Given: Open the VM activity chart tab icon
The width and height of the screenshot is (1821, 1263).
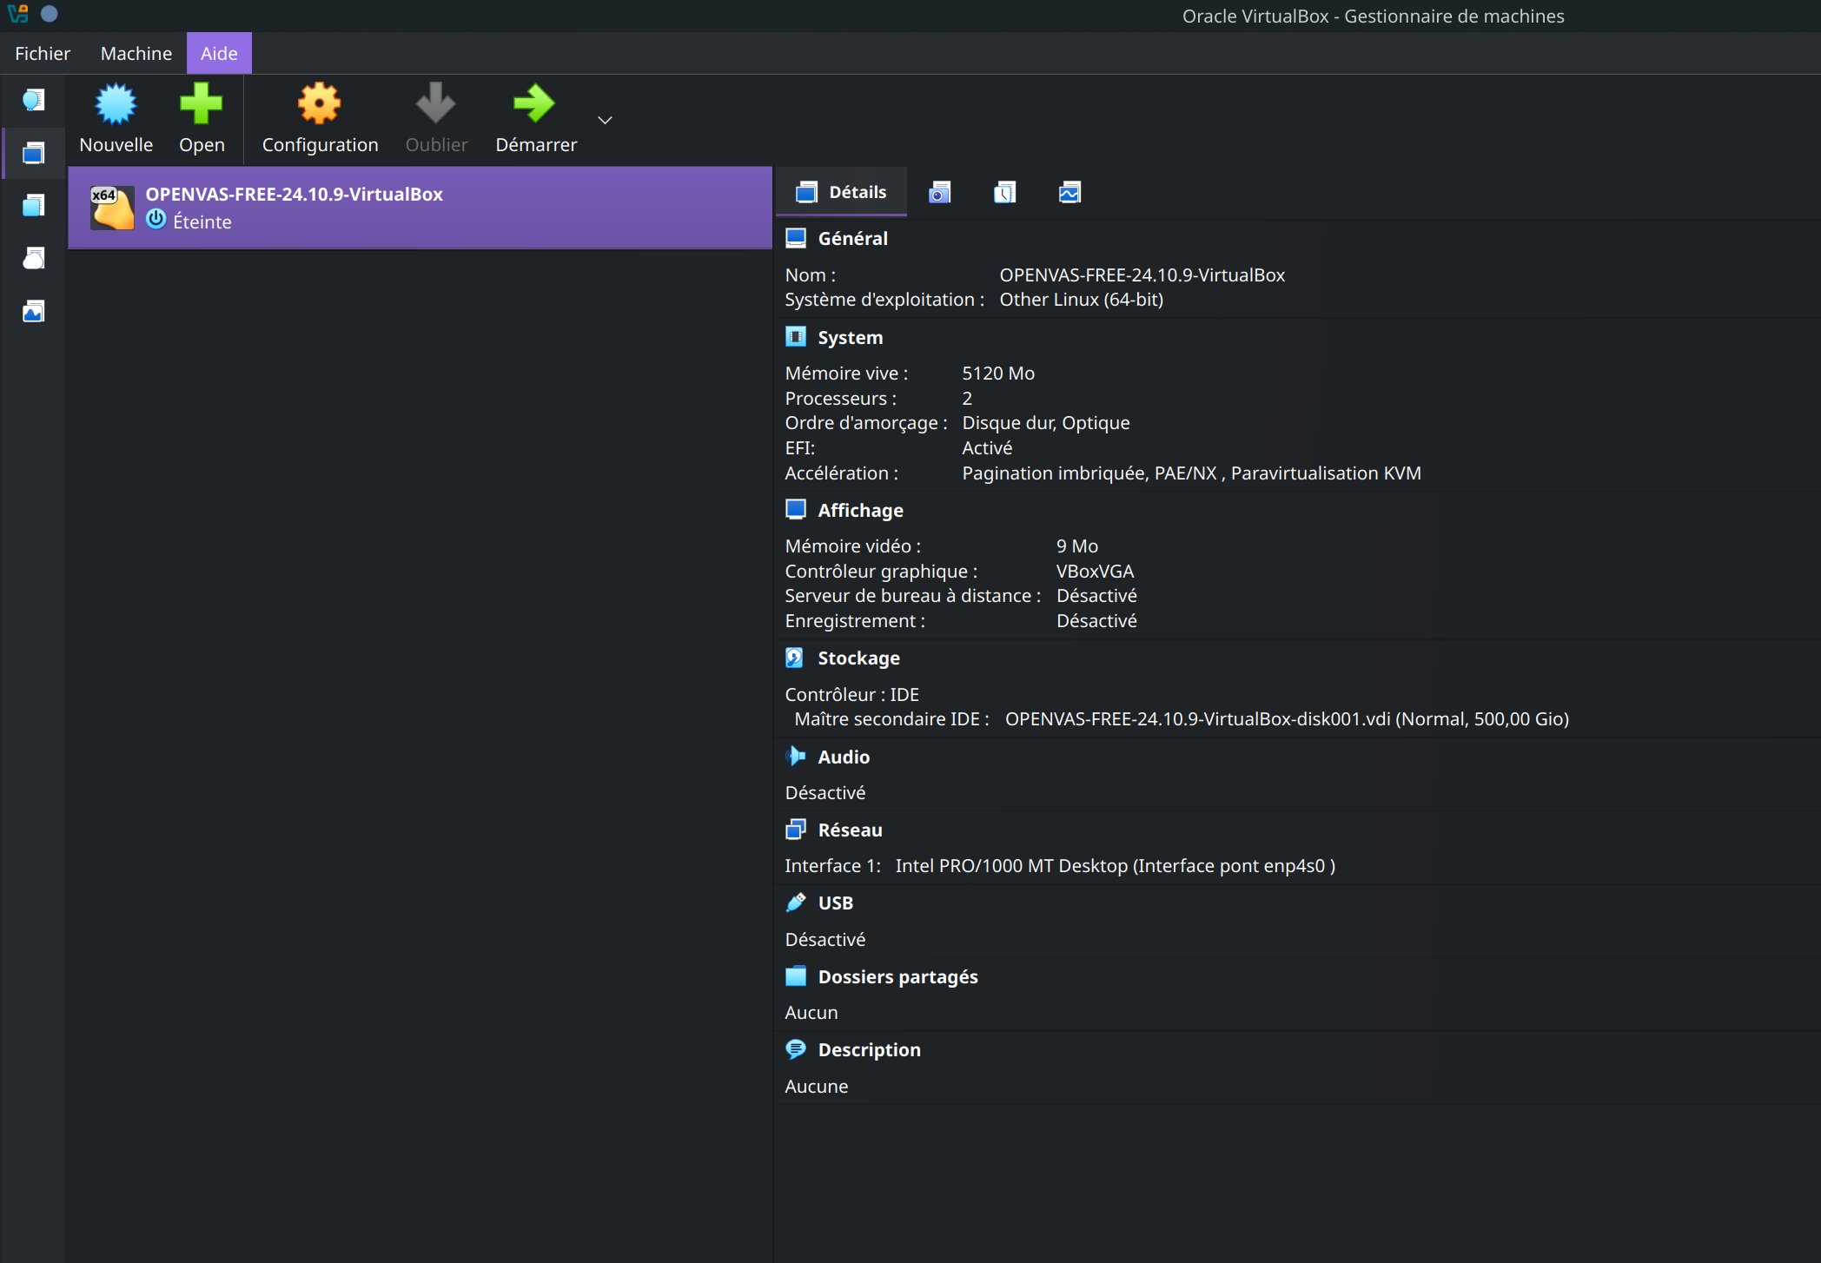Looking at the screenshot, I should click(1069, 193).
